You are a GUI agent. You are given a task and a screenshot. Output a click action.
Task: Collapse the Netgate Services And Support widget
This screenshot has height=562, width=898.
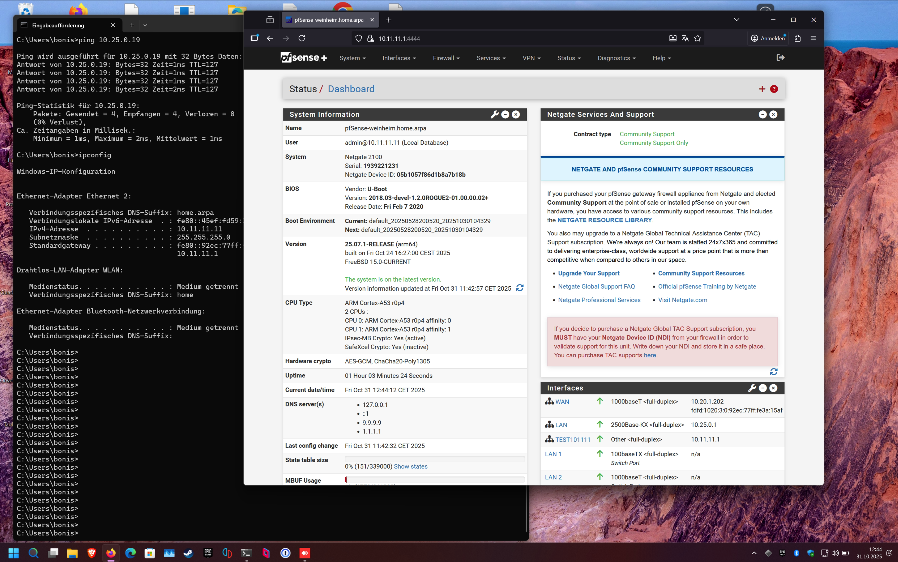(762, 115)
